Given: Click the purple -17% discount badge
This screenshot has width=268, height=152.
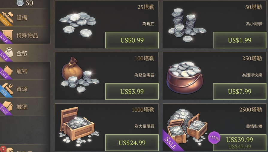Looking at the screenshot, I should click(214, 137).
